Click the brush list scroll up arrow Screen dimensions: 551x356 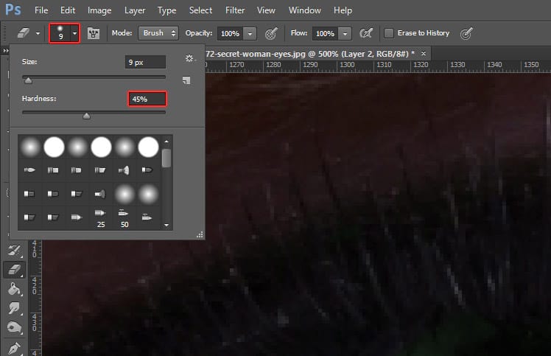[x=166, y=141]
